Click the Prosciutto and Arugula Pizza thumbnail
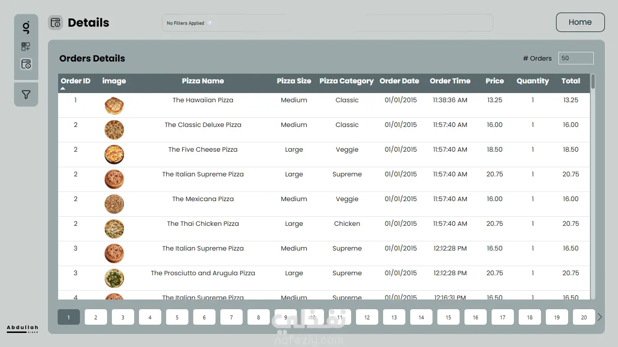The image size is (618, 347). 114,278
